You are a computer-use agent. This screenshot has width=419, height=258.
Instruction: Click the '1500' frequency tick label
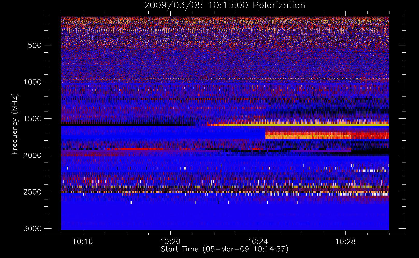tap(33, 119)
